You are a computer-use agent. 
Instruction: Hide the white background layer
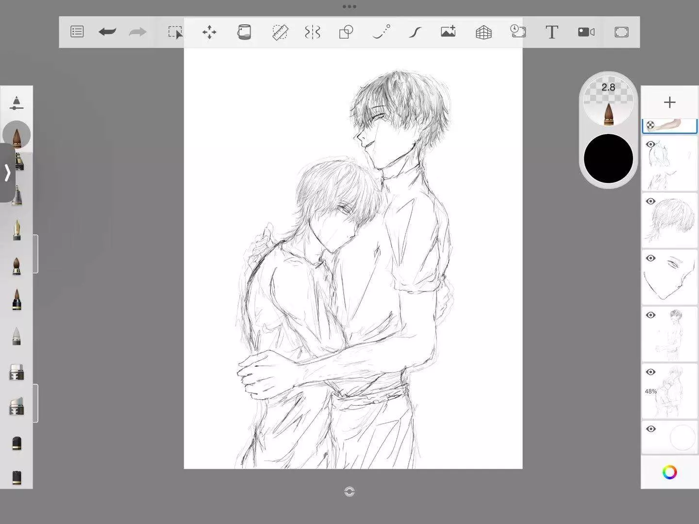(x=651, y=429)
